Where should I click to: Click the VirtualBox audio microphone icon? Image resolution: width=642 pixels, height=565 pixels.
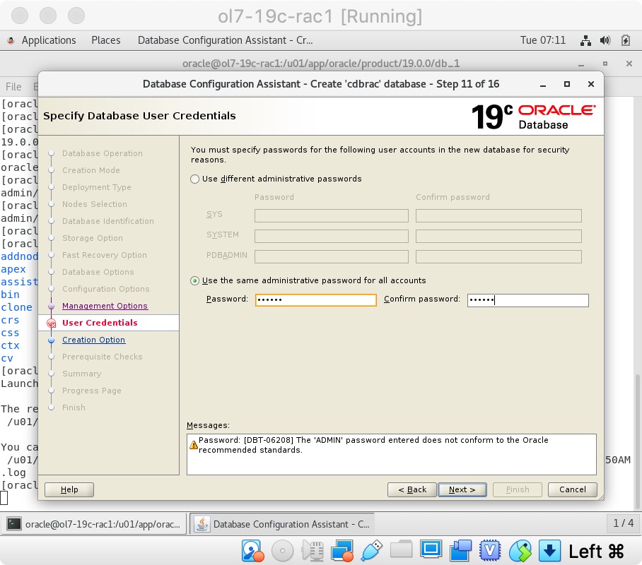click(x=313, y=551)
